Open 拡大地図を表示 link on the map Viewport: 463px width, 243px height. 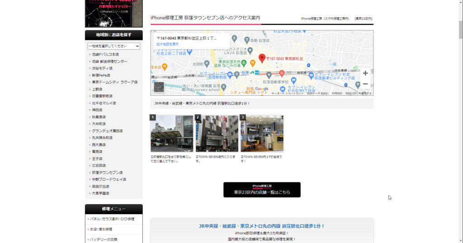coord(167,44)
